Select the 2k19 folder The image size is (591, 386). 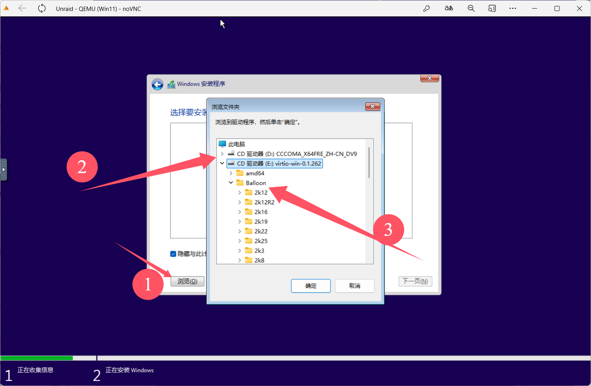[x=261, y=221]
